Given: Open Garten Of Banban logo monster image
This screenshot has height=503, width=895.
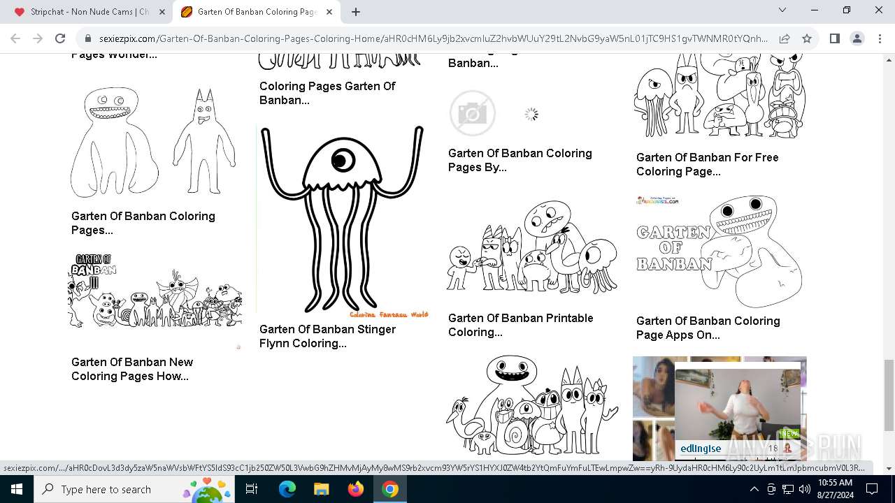Looking at the screenshot, I should [719, 251].
